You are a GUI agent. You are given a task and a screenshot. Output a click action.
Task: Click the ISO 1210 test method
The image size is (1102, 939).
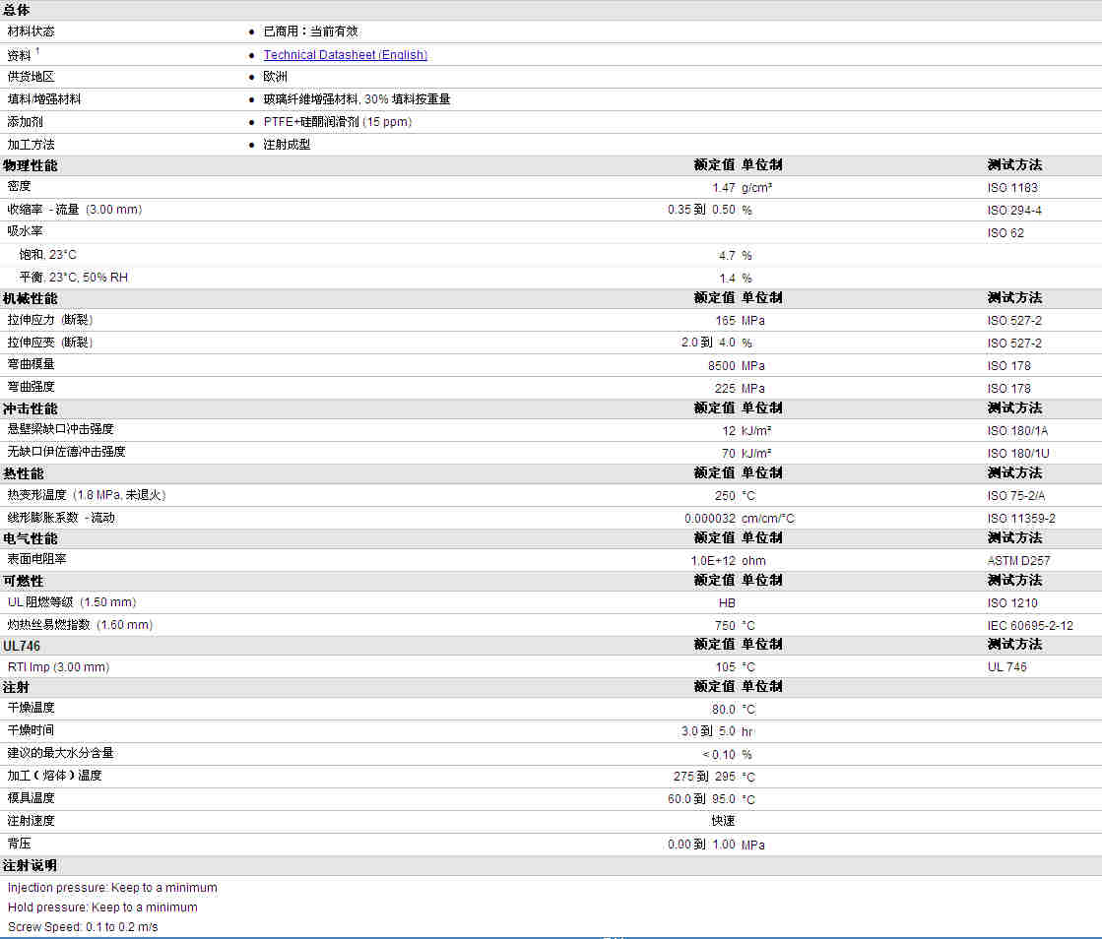1012,602
